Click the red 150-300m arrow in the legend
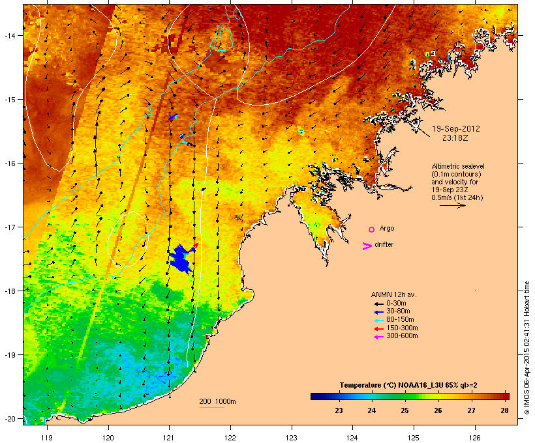 [379, 328]
